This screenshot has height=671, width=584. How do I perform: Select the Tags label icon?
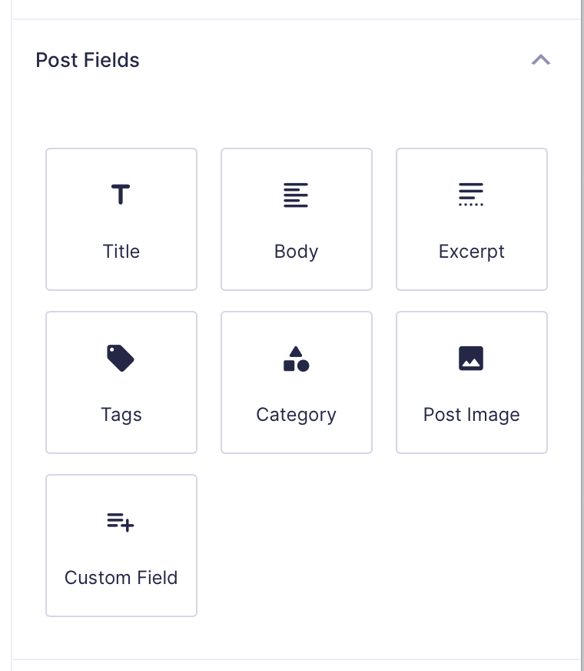click(121, 358)
